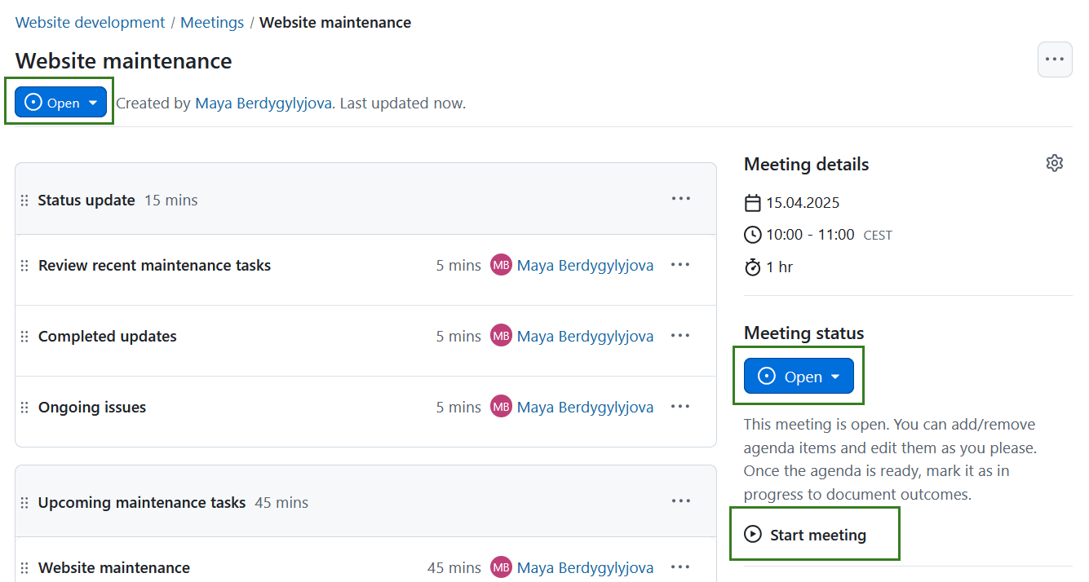Open Meeting details gear settings
The width and height of the screenshot is (1089, 582).
[1055, 163]
